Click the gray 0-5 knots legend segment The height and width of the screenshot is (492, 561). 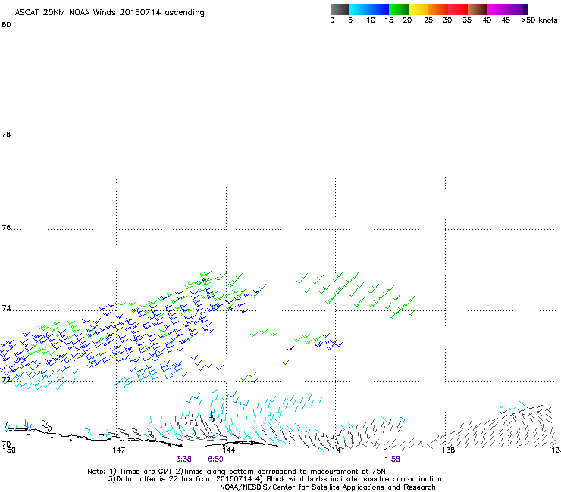pos(340,9)
